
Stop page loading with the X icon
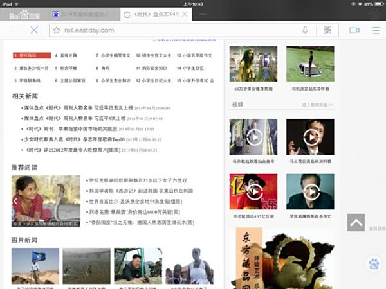pos(34,30)
